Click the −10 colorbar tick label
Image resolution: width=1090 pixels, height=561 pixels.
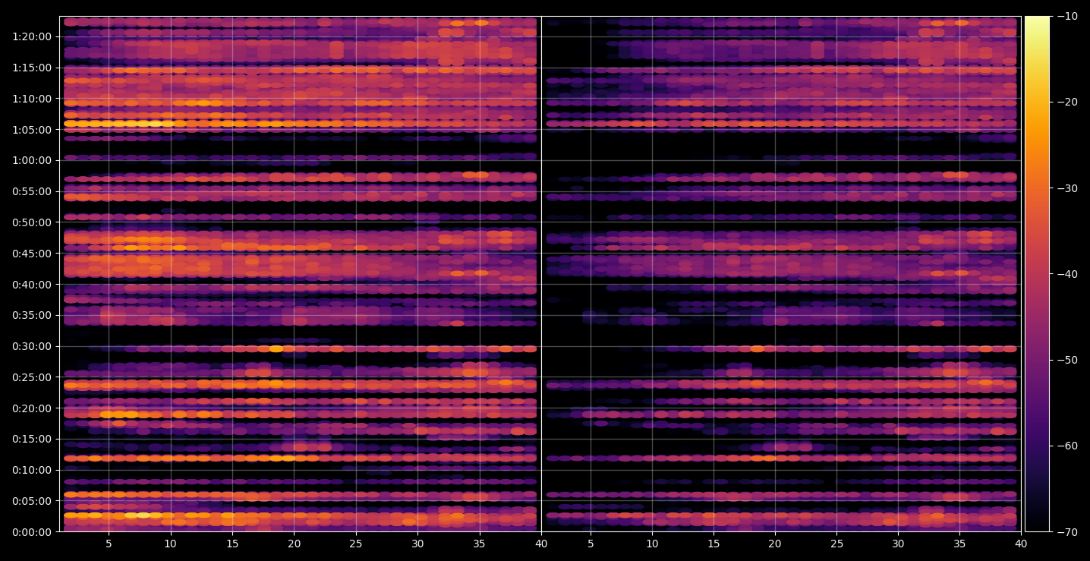[1066, 17]
